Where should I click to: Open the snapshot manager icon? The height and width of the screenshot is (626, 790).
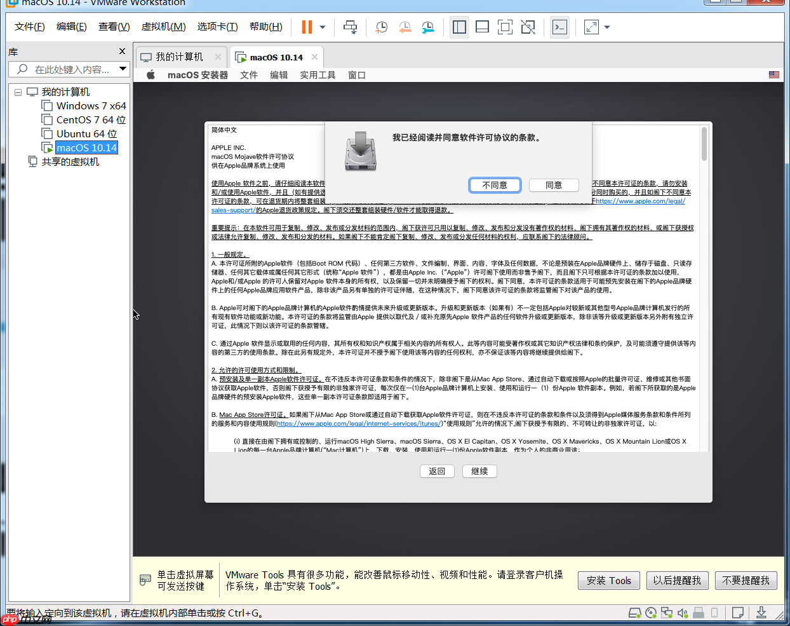click(x=427, y=27)
